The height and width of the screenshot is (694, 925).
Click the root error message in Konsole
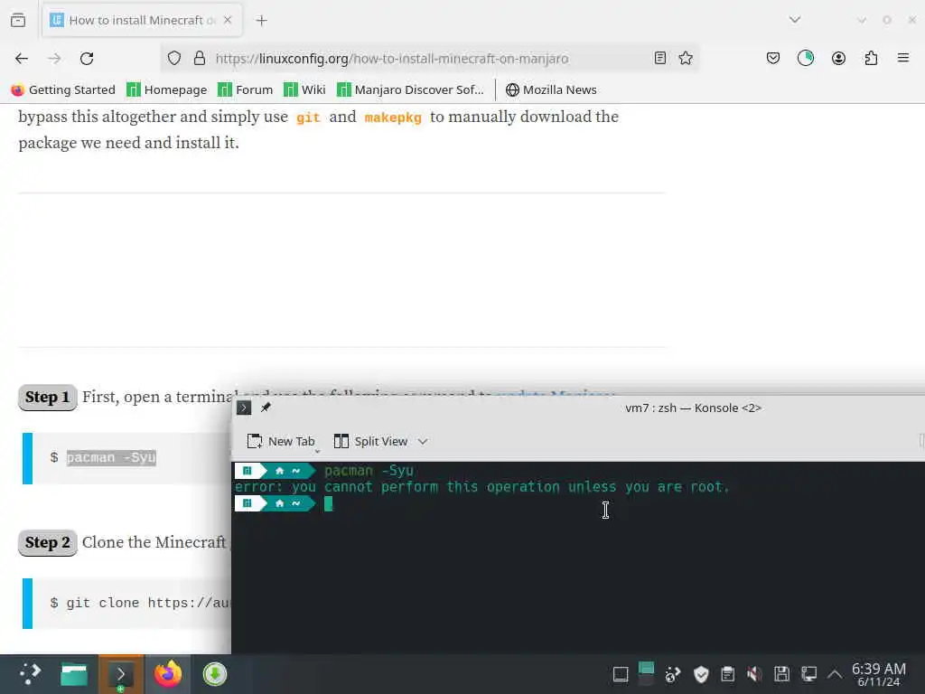coord(482,487)
